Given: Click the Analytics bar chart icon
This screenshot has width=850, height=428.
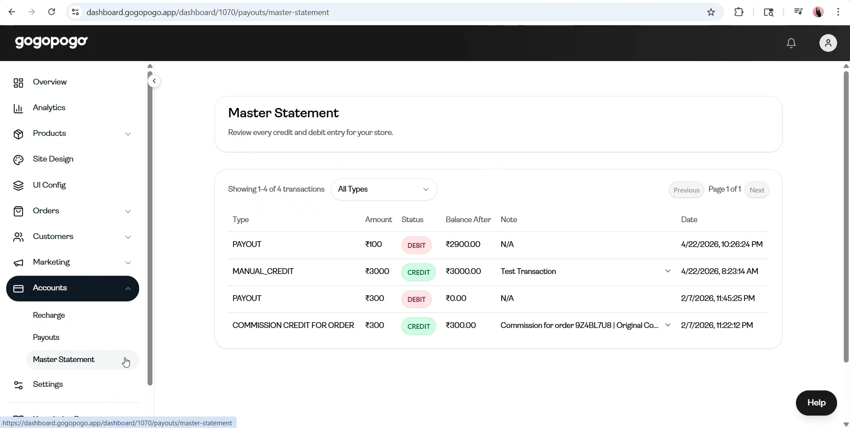Looking at the screenshot, I should coord(18,108).
